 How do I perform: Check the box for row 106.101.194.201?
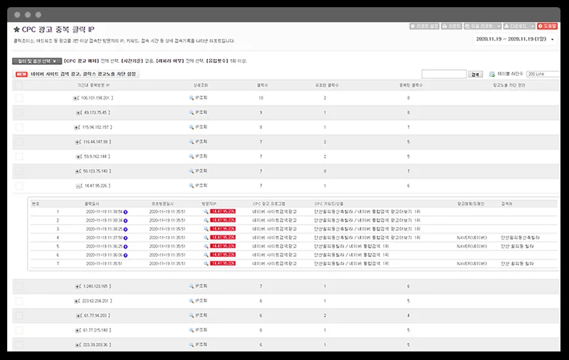pyautogui.click(x=19, y=98)
